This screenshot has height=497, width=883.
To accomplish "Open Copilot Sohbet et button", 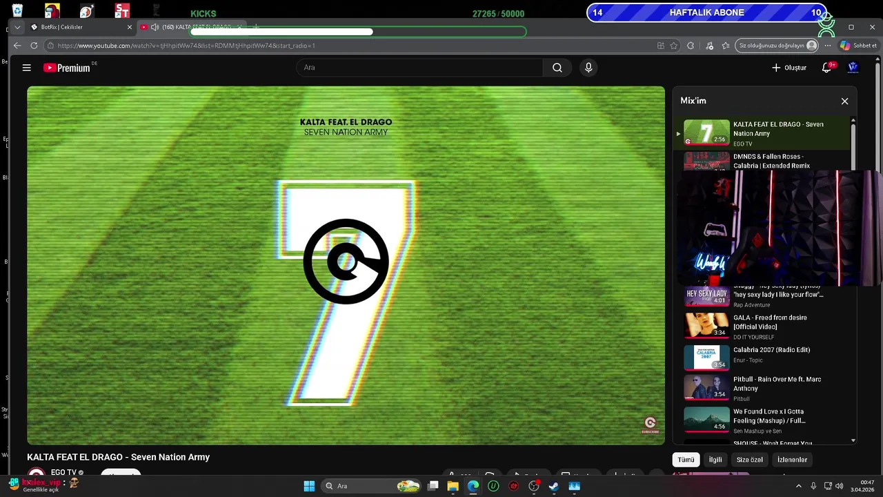I will [858, 46].
